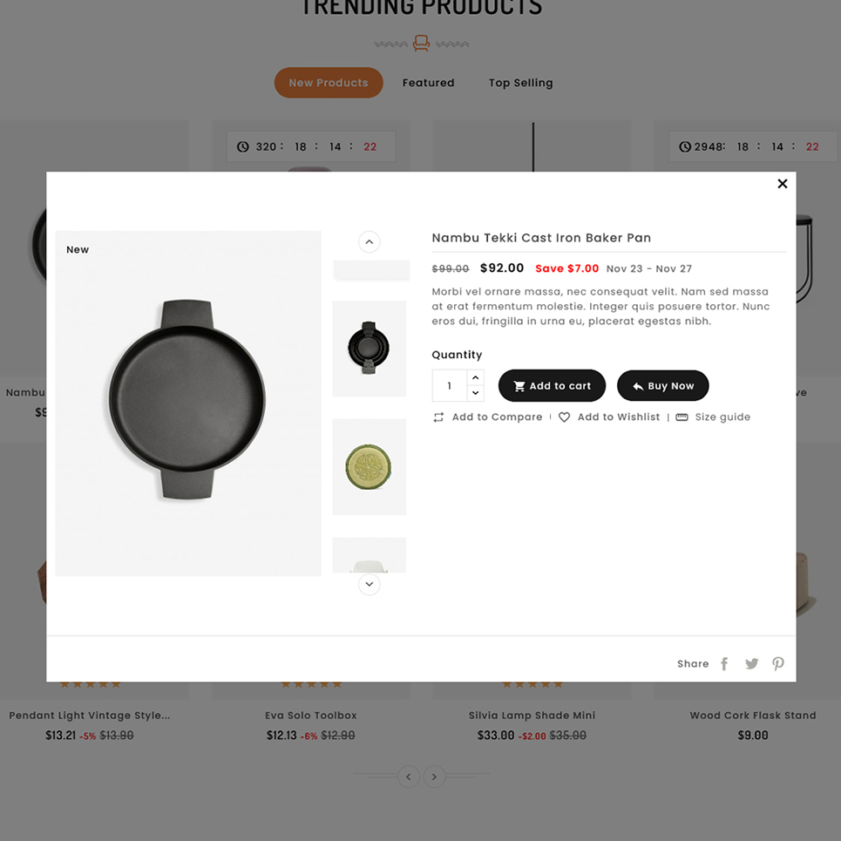This screenshot has width=841, height=841.
Task: Share product on Facebook
Action: pos(724,664)
